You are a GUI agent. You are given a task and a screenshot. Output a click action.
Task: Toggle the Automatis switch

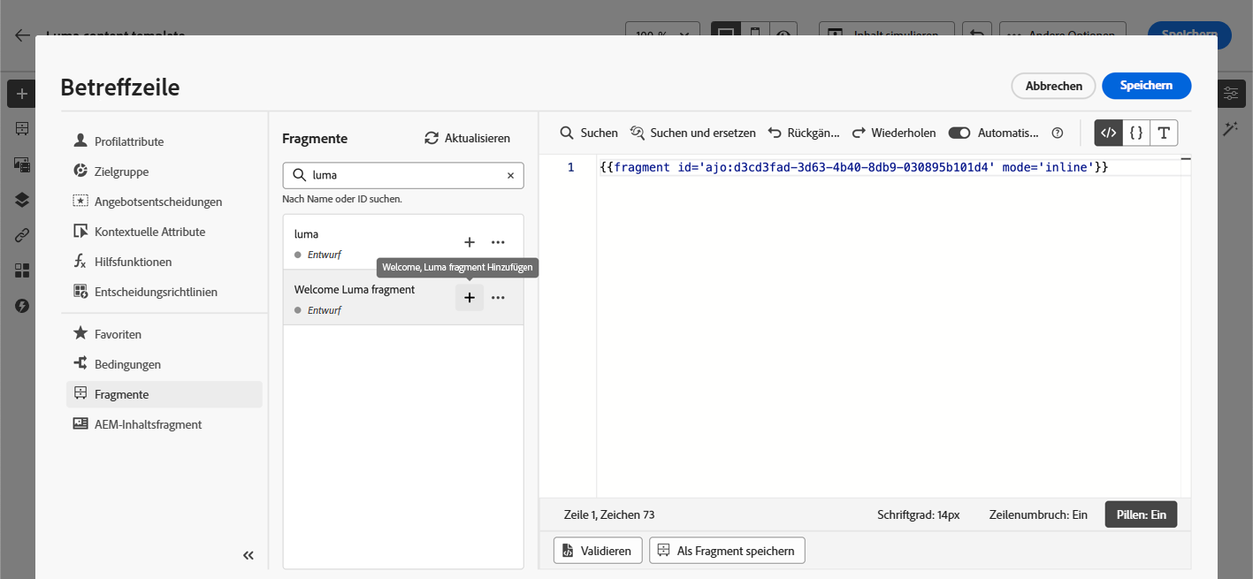959,133
